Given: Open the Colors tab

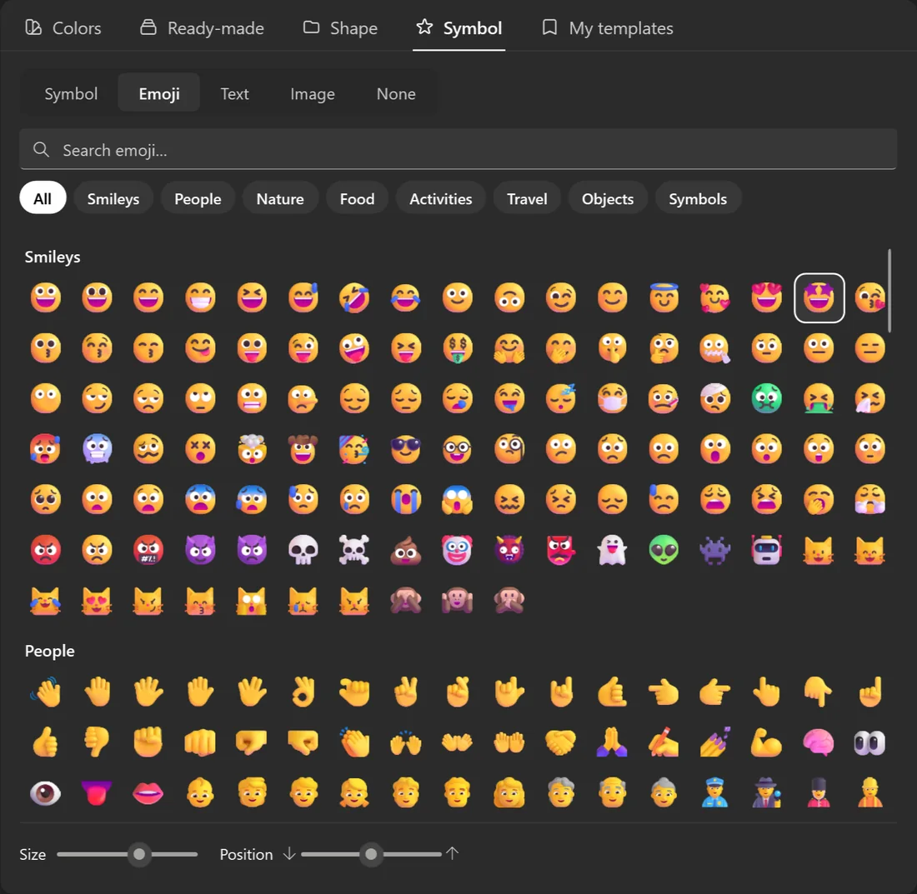Looking at the screenshot, I should coord(63,28).
